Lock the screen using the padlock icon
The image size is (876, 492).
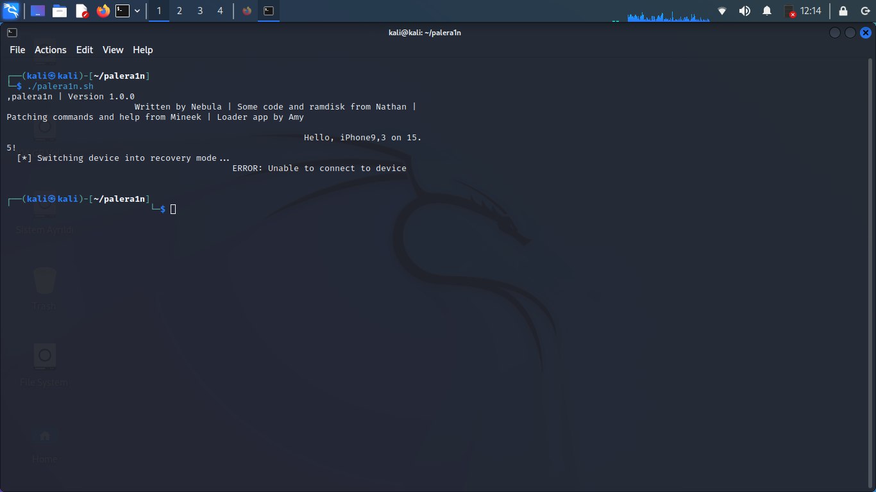(843, 10)
